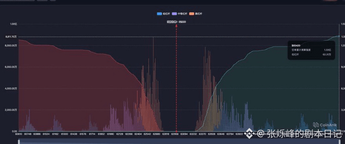Click the x-axis price label 63508

tap(212, 134)
